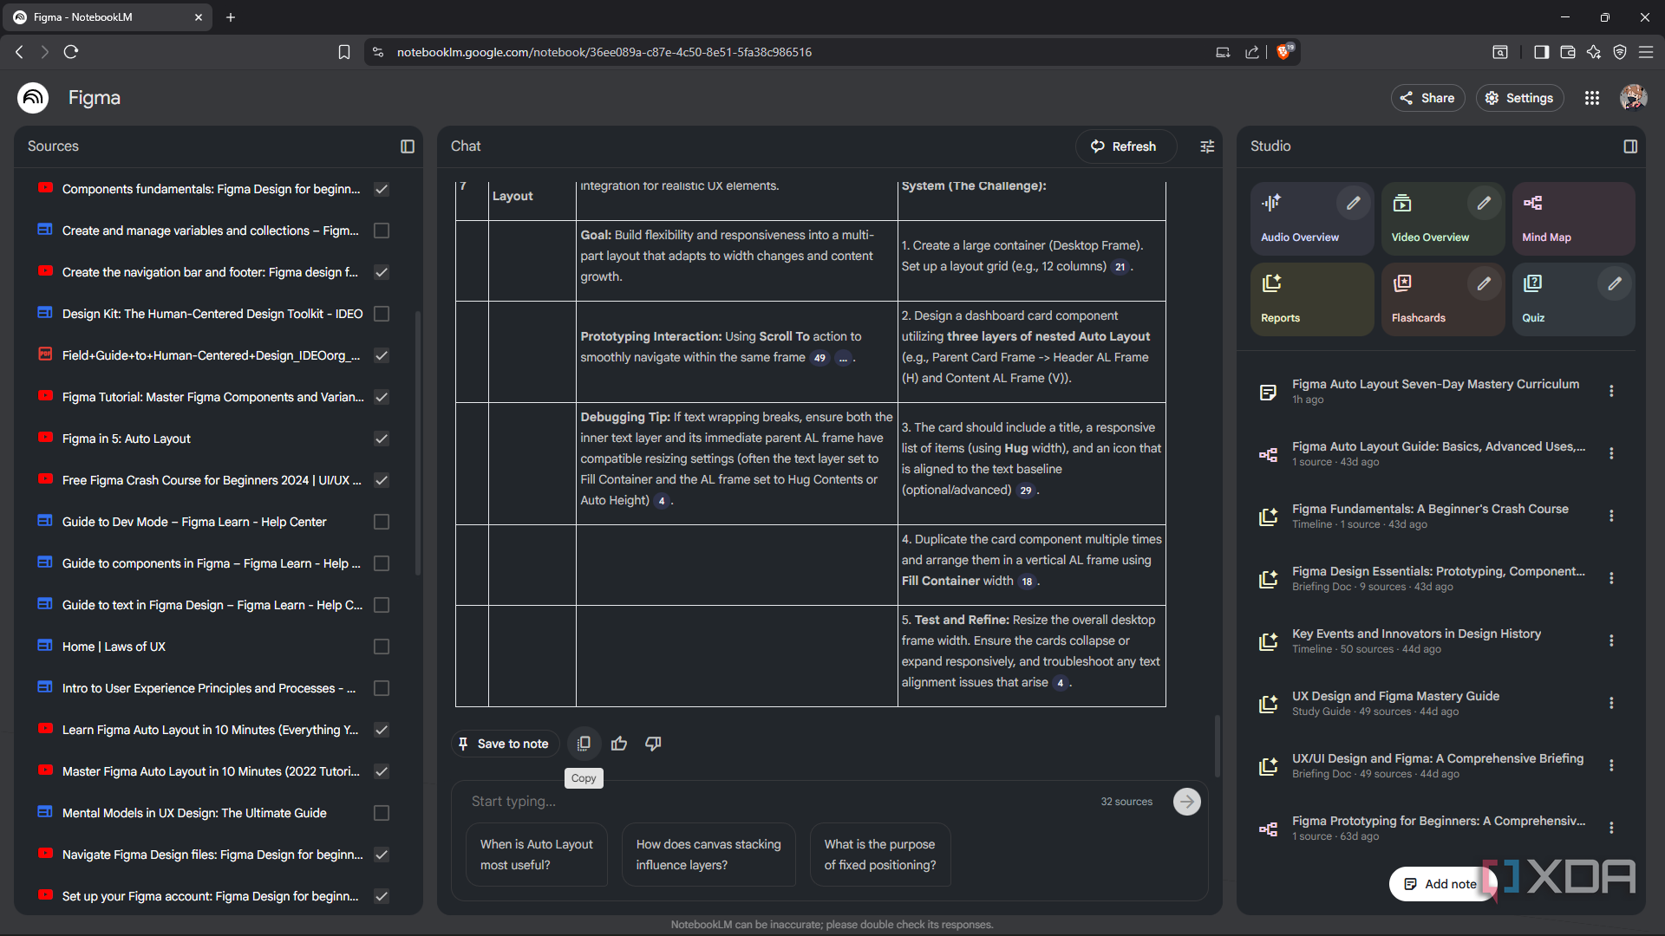Submit the chat message arrow
The image size is (1665, 936).
[1187, 802]
